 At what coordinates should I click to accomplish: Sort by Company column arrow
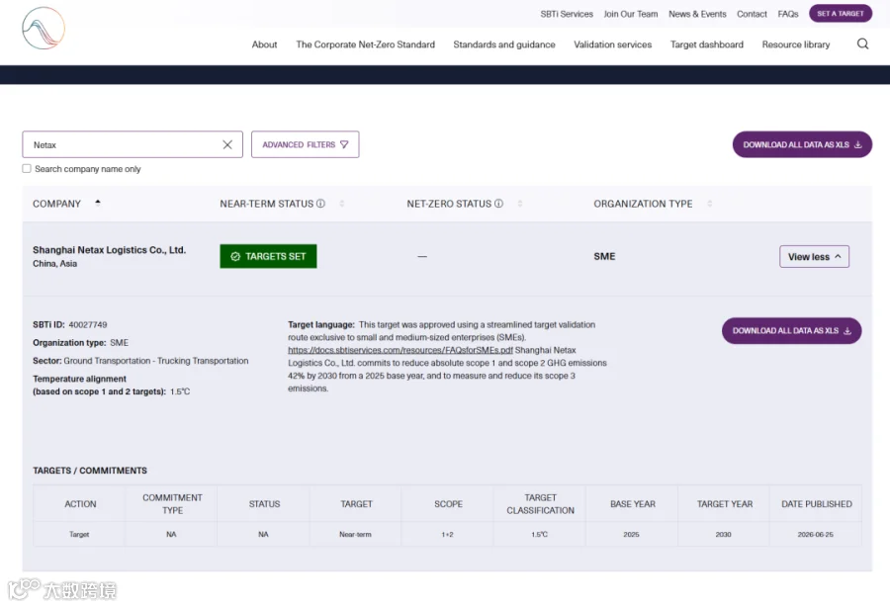pyautogui.click(x=98, y=203)
